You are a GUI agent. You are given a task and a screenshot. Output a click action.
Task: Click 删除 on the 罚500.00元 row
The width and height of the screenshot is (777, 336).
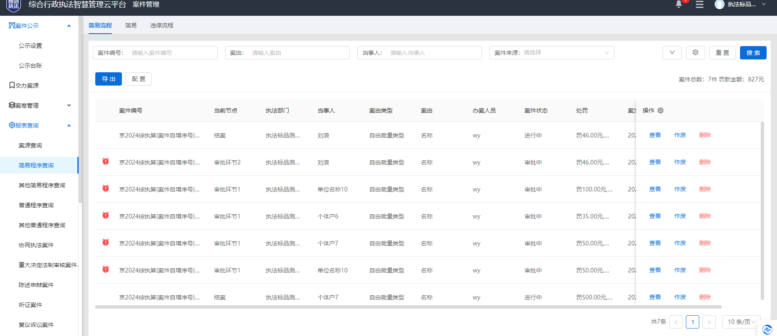705,297
